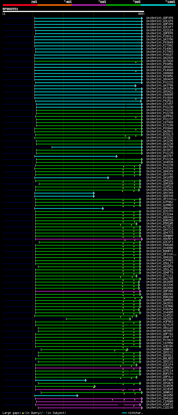178x415 pixels.
Task: Select label UniRef100_Q43787
Action: pos(160,156)
